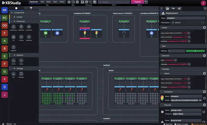The height and width of the screenshot is (125, 207).
Task: Expand the Cluster section
Action: [x=14, y=17]
